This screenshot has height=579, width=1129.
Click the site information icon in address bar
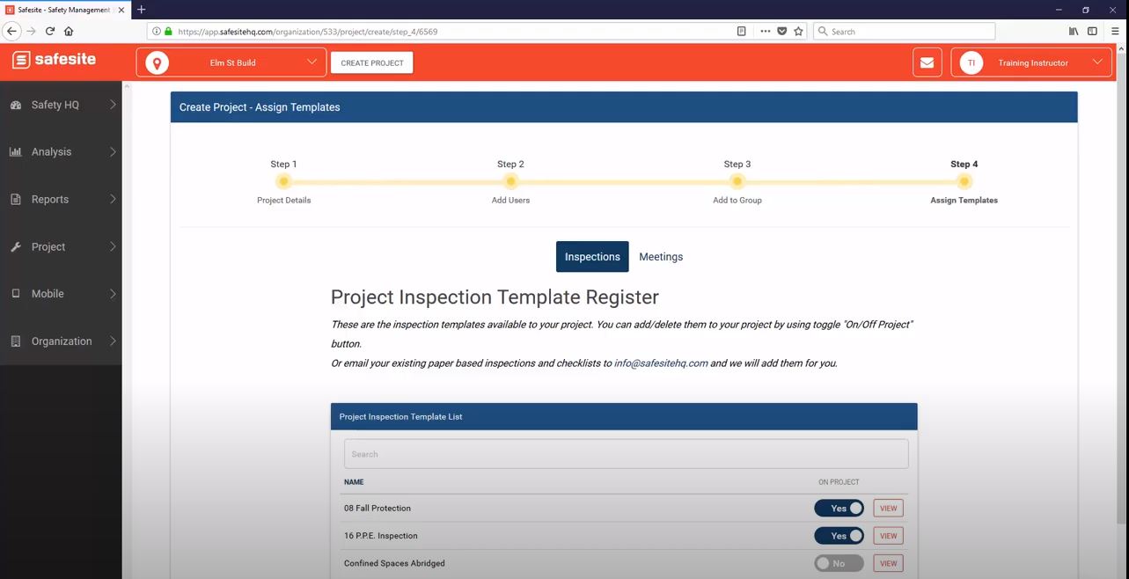pyautogui.click(x=158, y=31)
